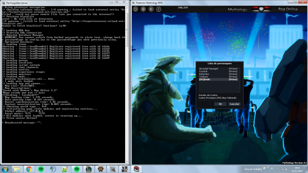Click the character list scroll up arrow
Image resolution: width=308 pixels, height=173 pixels.
click(239, 69)
